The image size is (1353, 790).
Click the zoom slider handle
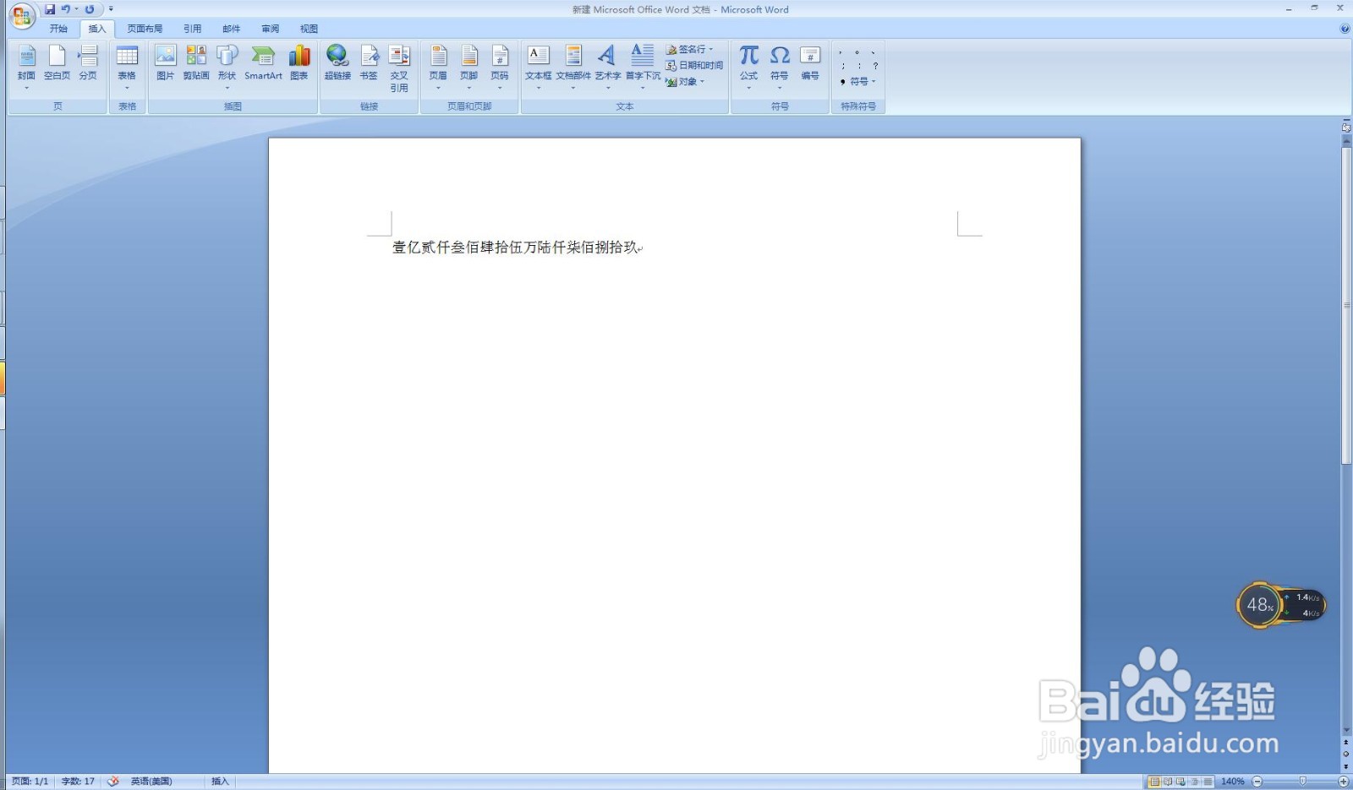1303,782
